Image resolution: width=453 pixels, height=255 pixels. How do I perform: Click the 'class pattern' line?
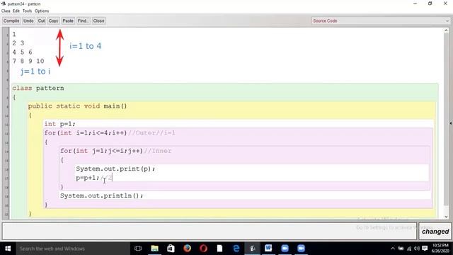[x=38, y=88]
